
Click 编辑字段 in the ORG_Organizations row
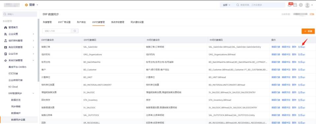point(286,54)
